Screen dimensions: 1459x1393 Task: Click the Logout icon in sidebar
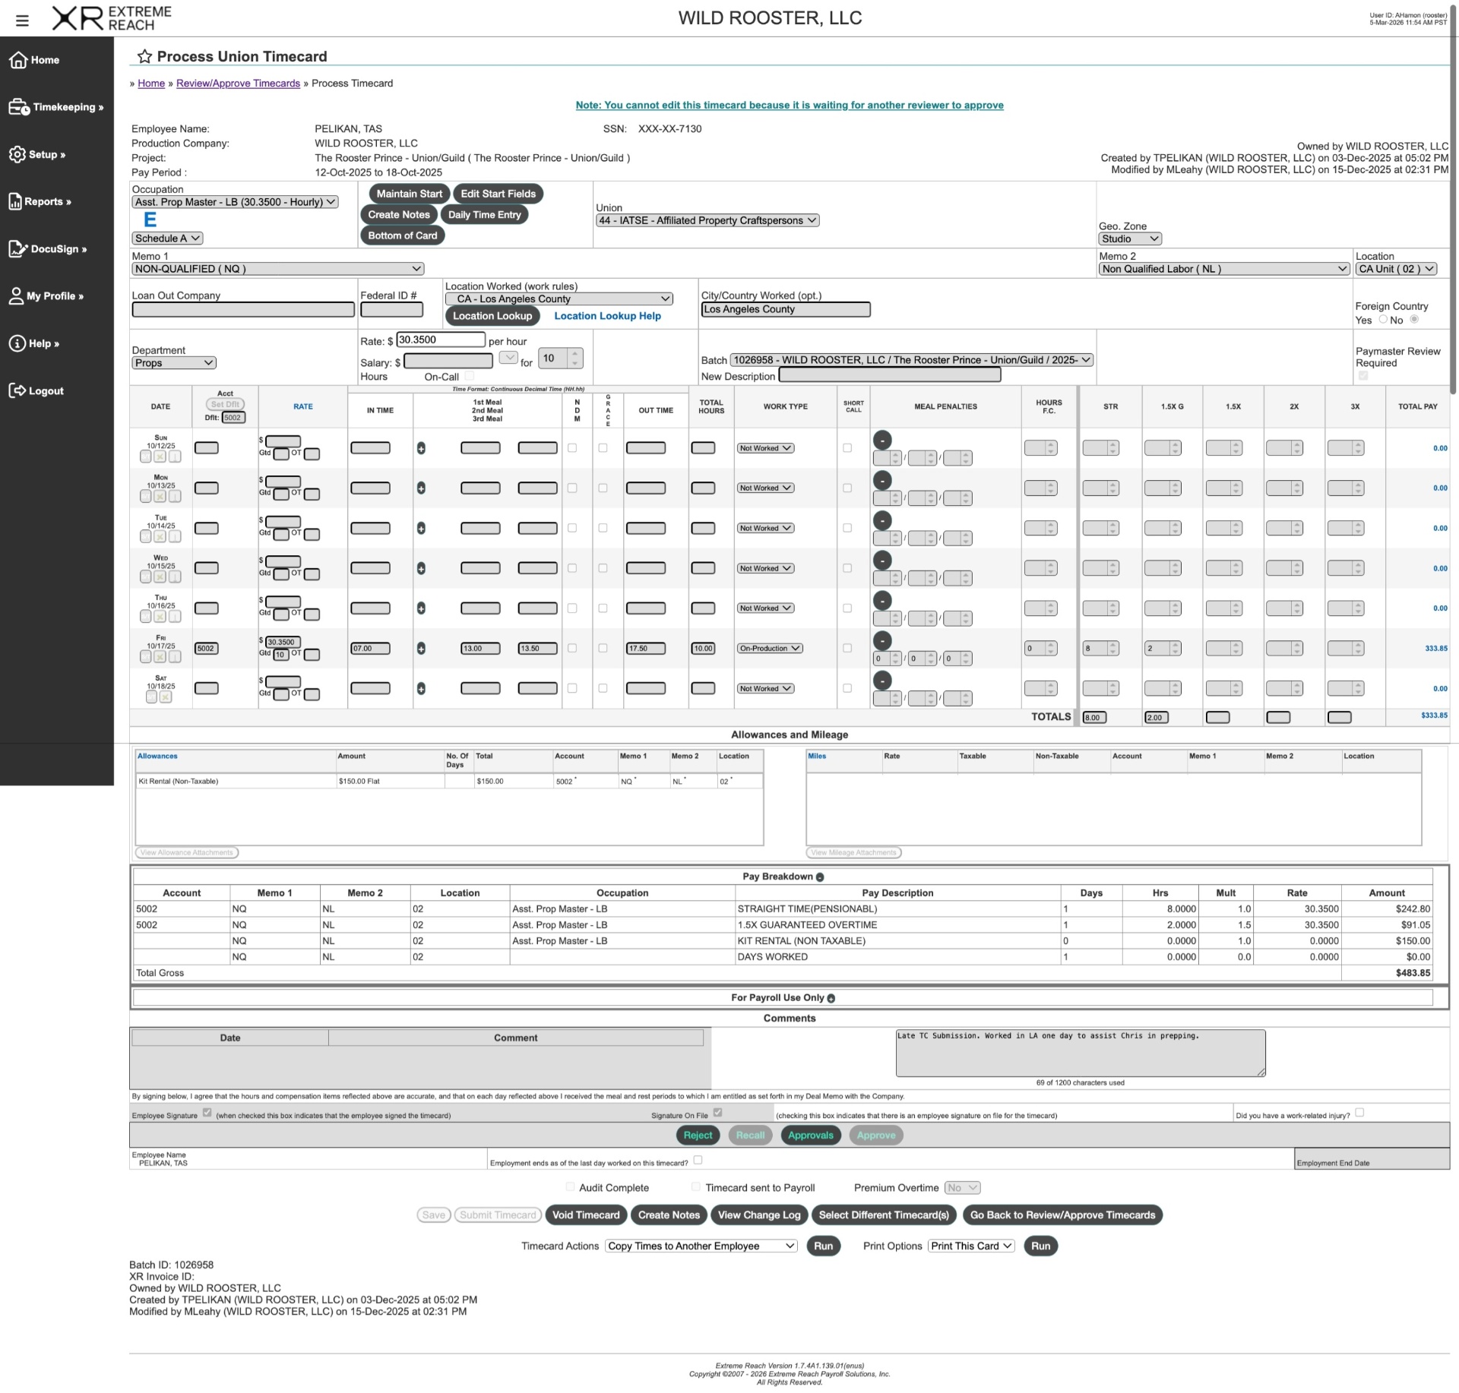pos(17,390)
